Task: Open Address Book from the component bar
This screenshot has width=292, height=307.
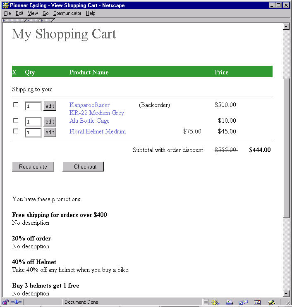Action: 257,302
